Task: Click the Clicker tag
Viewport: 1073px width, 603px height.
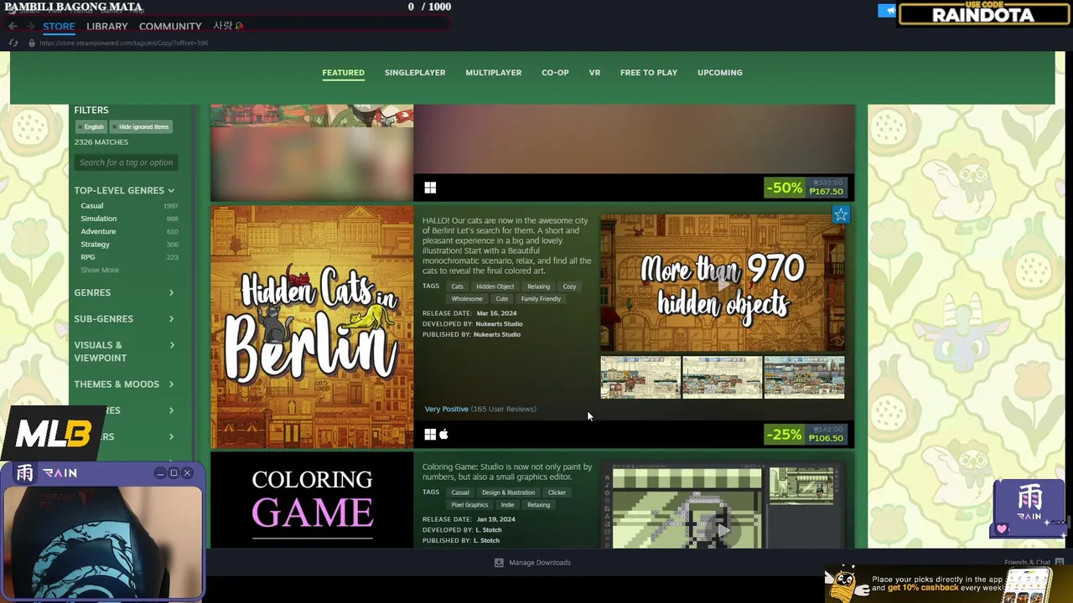Action: 557,492
